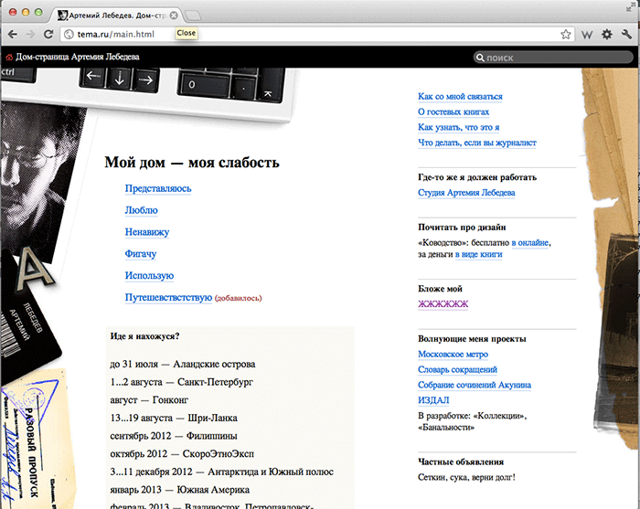The image size is (640, 509).
Task: Bookmark this page with the star icon
Action: [566, 35]
